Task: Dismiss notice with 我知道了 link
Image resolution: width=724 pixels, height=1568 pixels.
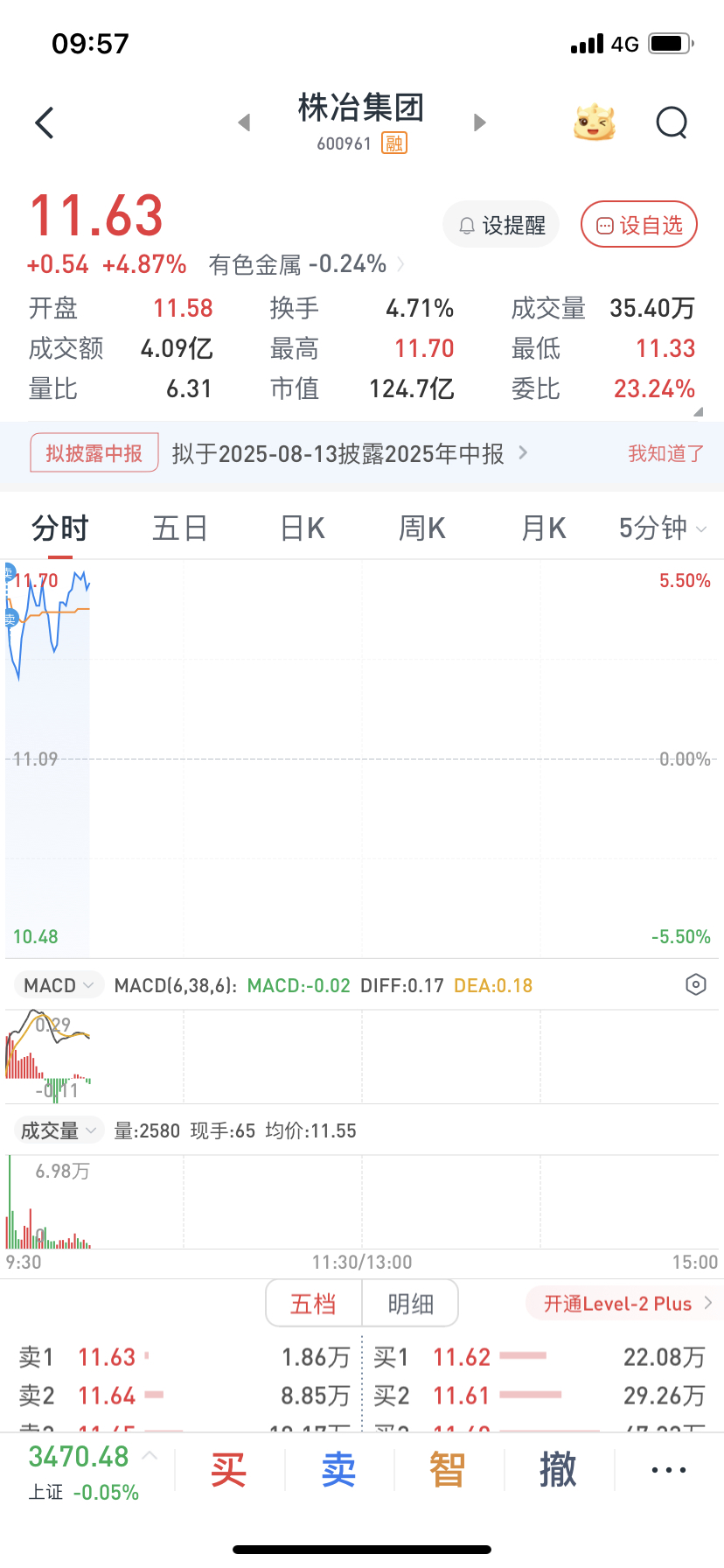Action: (665, 453)
